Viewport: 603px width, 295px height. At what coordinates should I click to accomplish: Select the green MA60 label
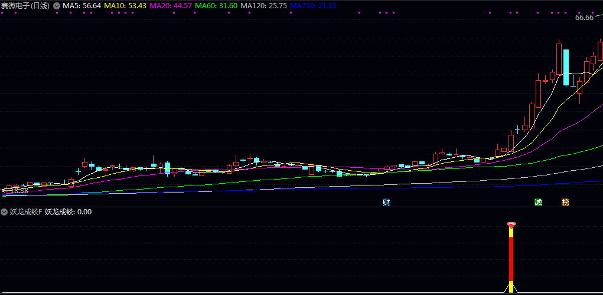pyautogui.click(x=216, y=5)
